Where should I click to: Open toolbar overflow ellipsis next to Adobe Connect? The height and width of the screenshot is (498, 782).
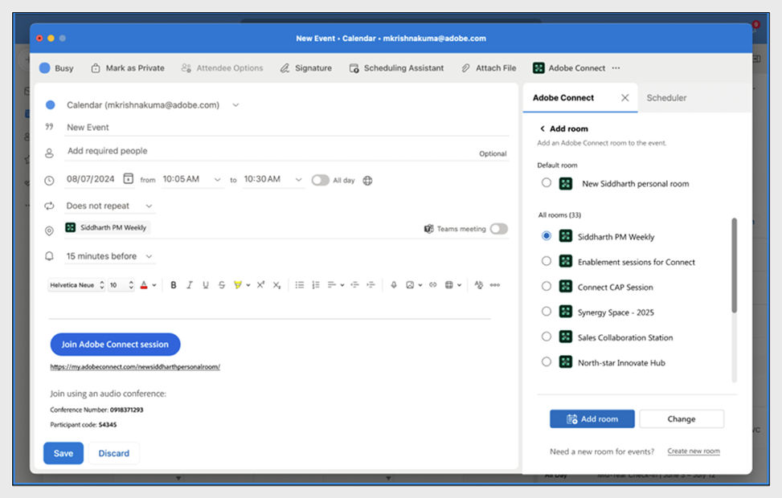(616, 67)
